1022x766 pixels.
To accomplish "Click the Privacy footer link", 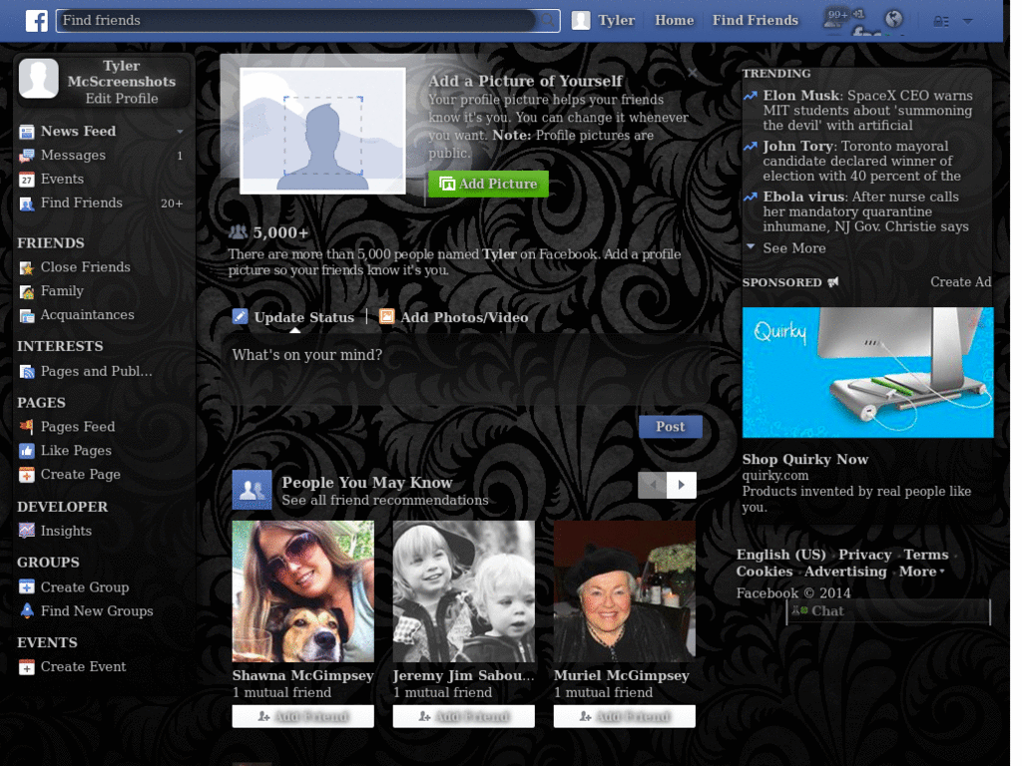I will coord(864,555).
